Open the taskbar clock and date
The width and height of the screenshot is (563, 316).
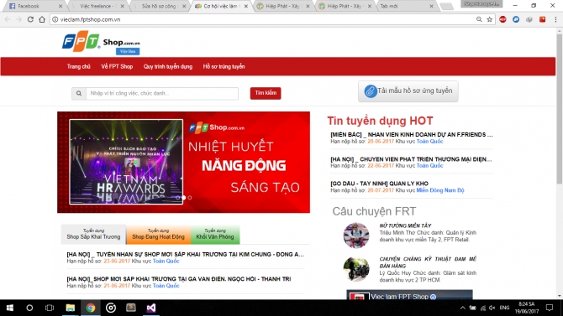coord(527,308)
